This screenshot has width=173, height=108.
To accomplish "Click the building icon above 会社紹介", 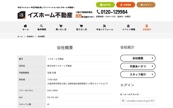I will point(147,26).
